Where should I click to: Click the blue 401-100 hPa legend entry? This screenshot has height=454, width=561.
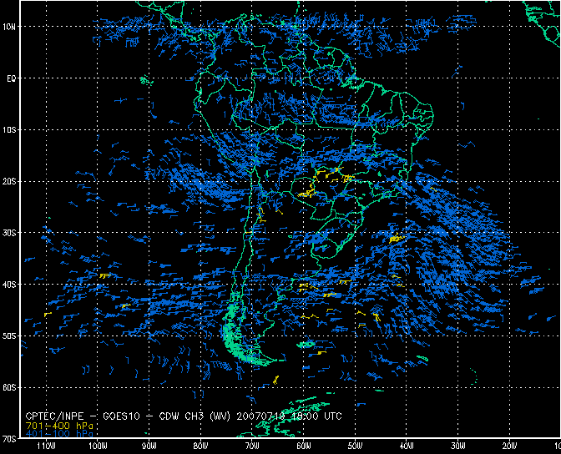pyautogui.click(x=59, y=434)
